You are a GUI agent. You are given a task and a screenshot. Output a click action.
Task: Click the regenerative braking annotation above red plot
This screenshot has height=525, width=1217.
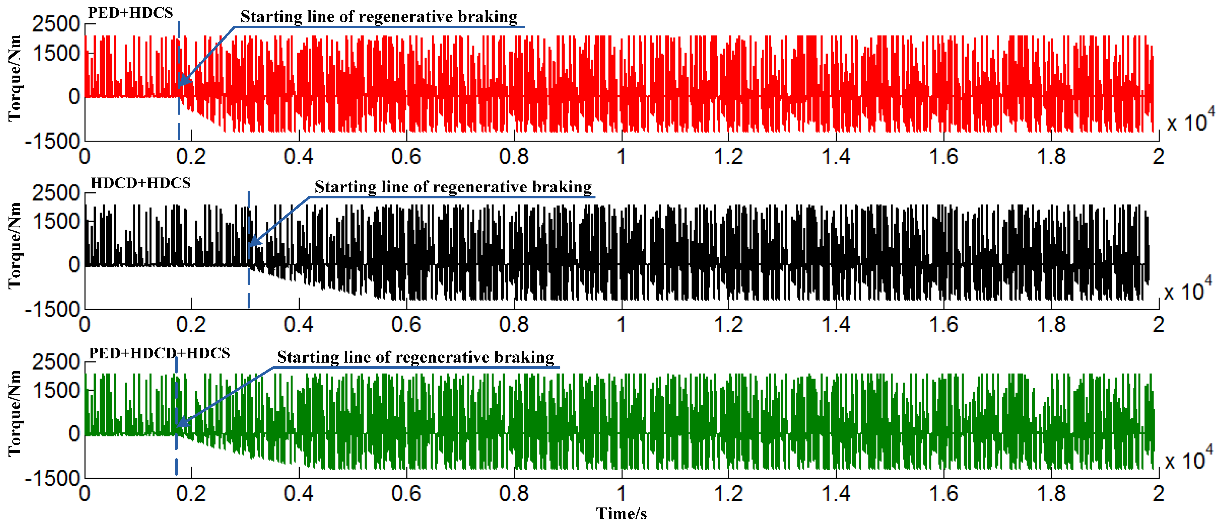pos(378,17)
